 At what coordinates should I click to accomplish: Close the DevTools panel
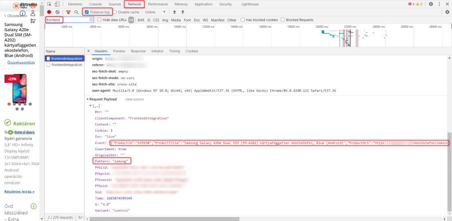click(448, 4)
